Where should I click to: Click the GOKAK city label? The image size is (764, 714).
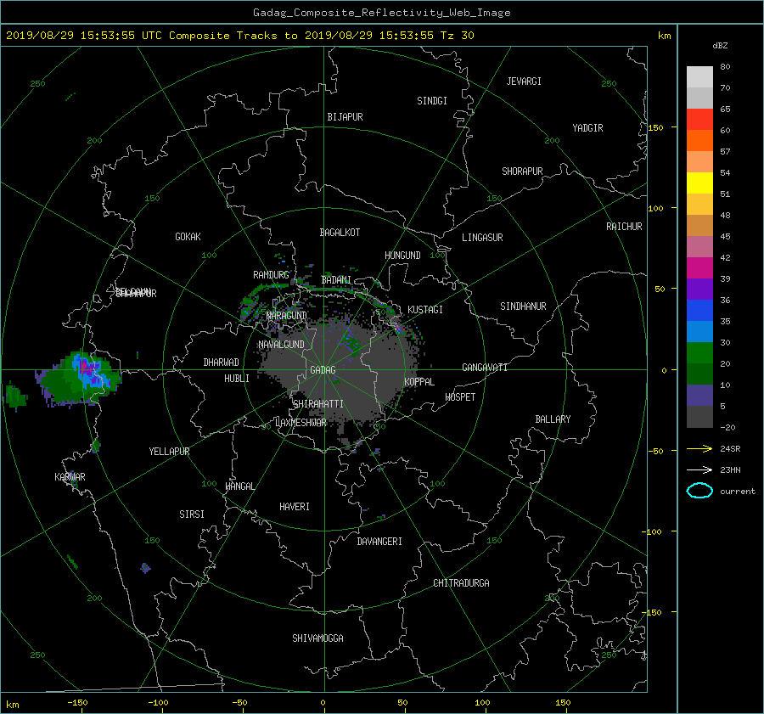pyautogui.click(x=188, y=237)
